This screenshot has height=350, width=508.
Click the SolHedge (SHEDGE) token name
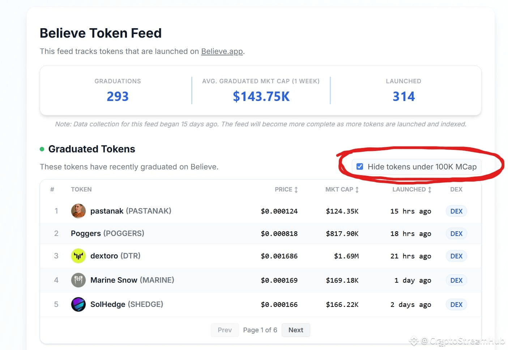coord(127,304)
